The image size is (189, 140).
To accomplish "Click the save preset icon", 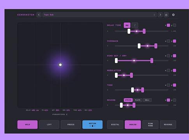I will [x=166, y=15].
